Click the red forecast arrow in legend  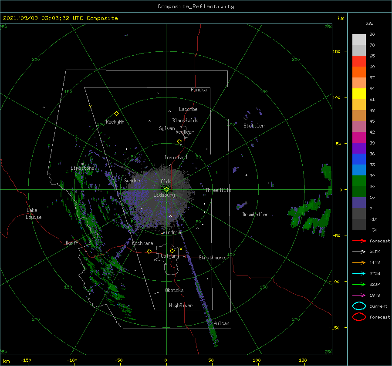[359, 241]
